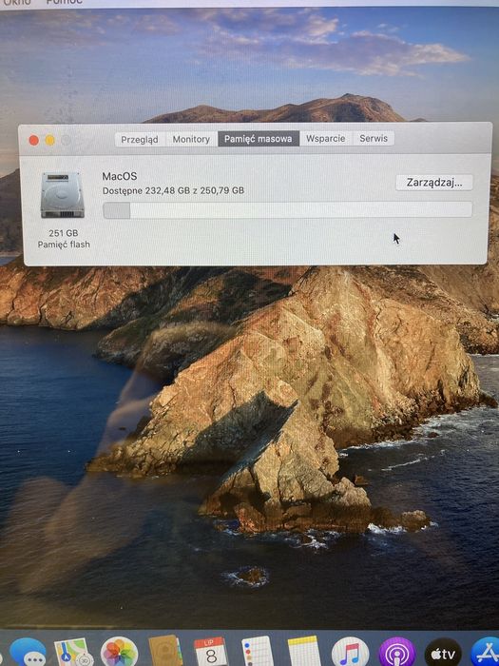Image resolution: width=499 pixels, height=666 pixels.
Task: Click the '251 GB' capacity label
Action: point(64,233)
